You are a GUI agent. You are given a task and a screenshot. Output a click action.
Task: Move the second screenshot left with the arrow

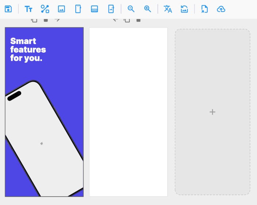(x=116, y=20)
